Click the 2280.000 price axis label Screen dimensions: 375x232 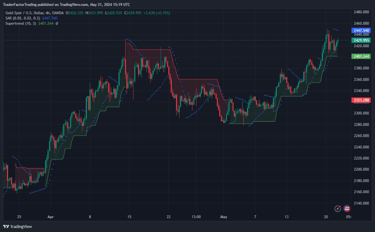[361, 124]
